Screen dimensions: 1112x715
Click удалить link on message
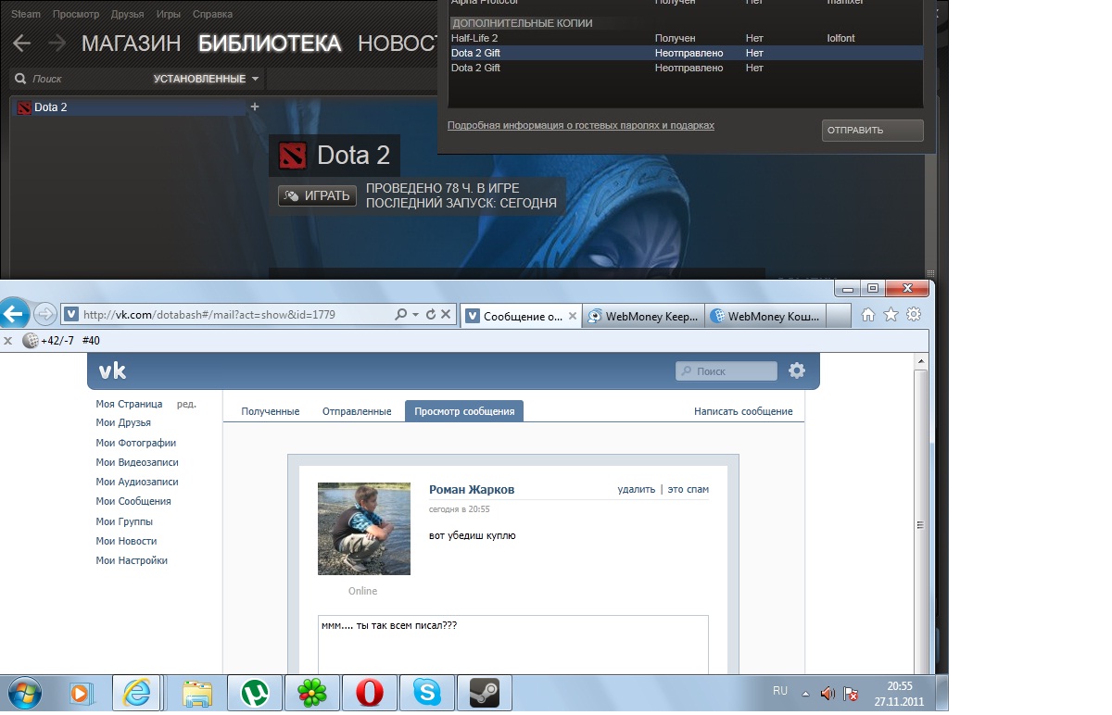[x=637, y=489]
